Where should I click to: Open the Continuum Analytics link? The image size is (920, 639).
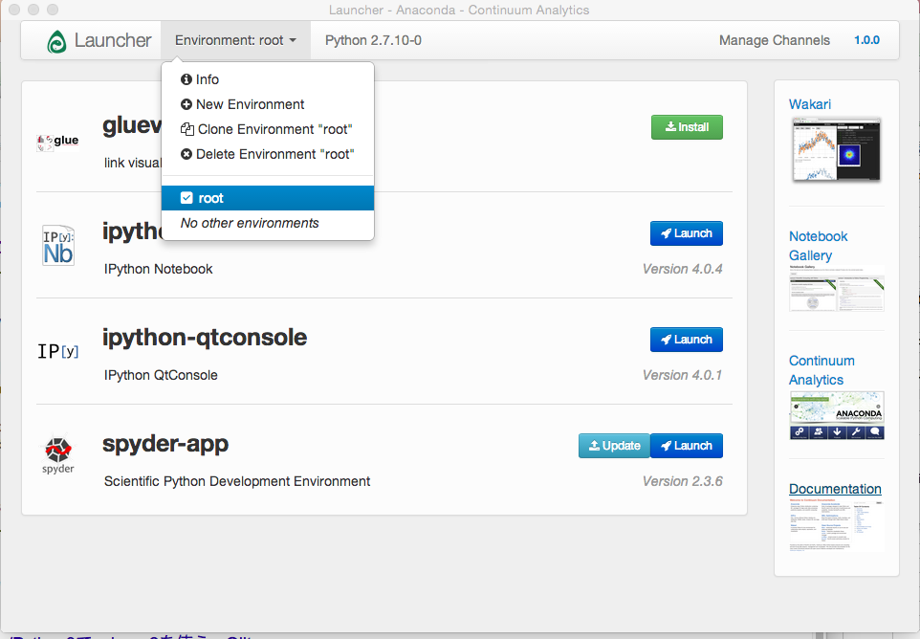coord(821,370)
